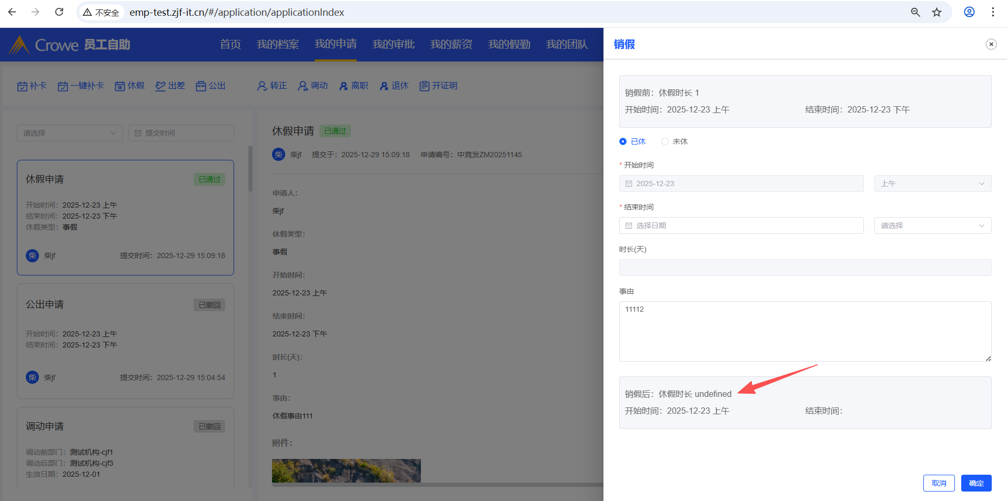Click the 确定 button
Image resolution: width=1007 pixels, height=501 pixels.
[976, 483]
